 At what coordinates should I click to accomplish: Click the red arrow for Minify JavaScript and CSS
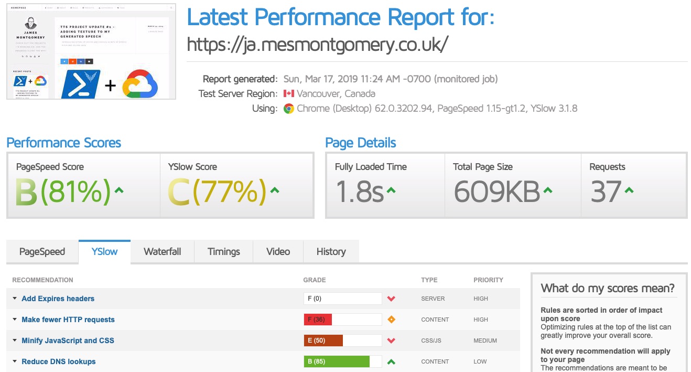click(x=391, y=340)
